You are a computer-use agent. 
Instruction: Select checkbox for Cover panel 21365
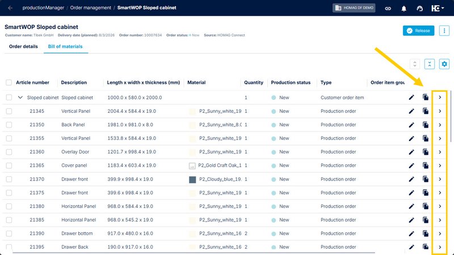tap(9, 165)
